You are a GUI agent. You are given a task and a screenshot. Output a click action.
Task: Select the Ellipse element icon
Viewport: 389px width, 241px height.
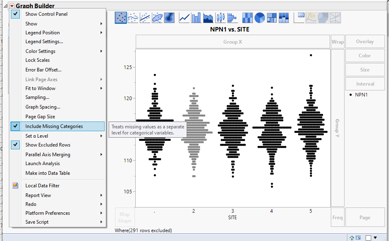157,18
